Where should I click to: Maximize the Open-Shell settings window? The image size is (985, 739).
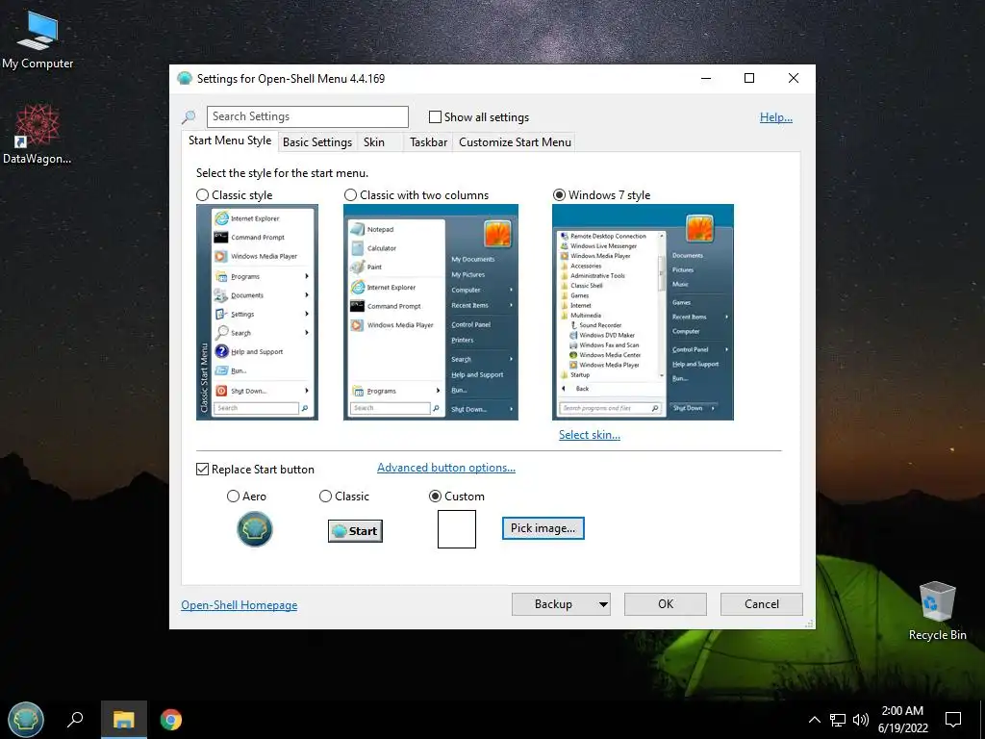[749, 78]
